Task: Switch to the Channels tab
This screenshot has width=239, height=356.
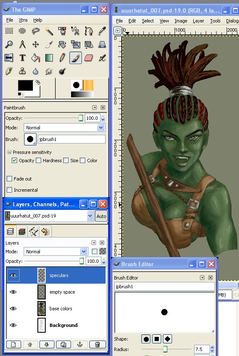Action: (22, 232)
